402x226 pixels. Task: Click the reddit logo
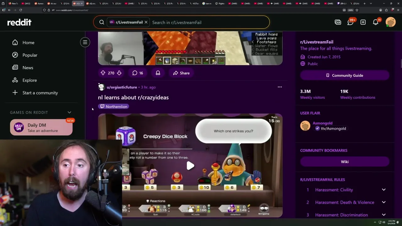[19, 22]
